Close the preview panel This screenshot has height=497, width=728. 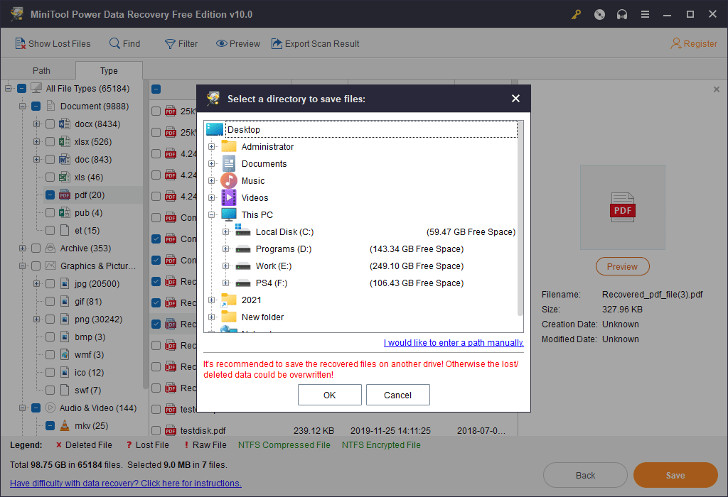point(717,89)
